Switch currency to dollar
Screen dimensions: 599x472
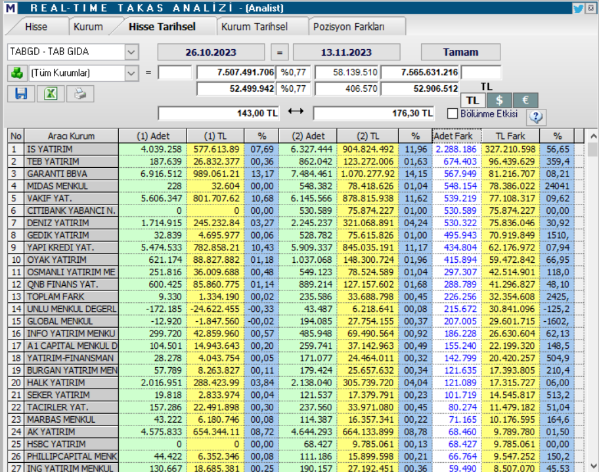click(499, 100)
